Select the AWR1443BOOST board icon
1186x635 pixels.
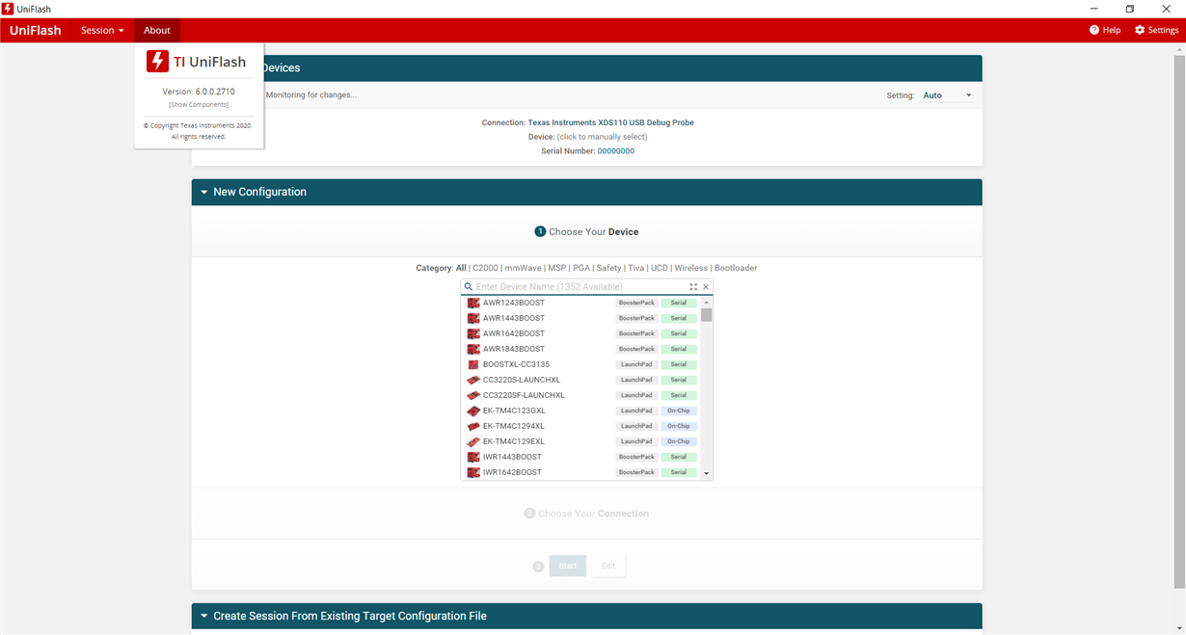473,318
